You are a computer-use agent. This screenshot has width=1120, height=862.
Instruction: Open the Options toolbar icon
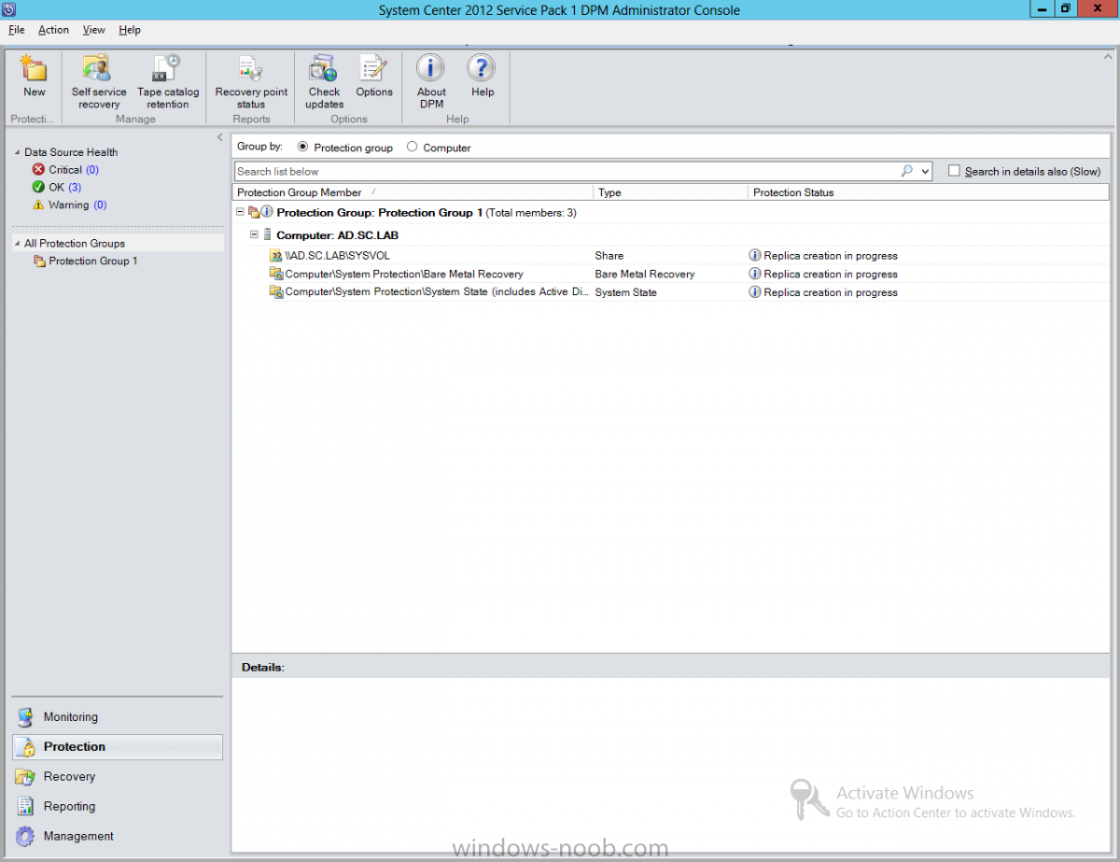(x=373, y=68)
